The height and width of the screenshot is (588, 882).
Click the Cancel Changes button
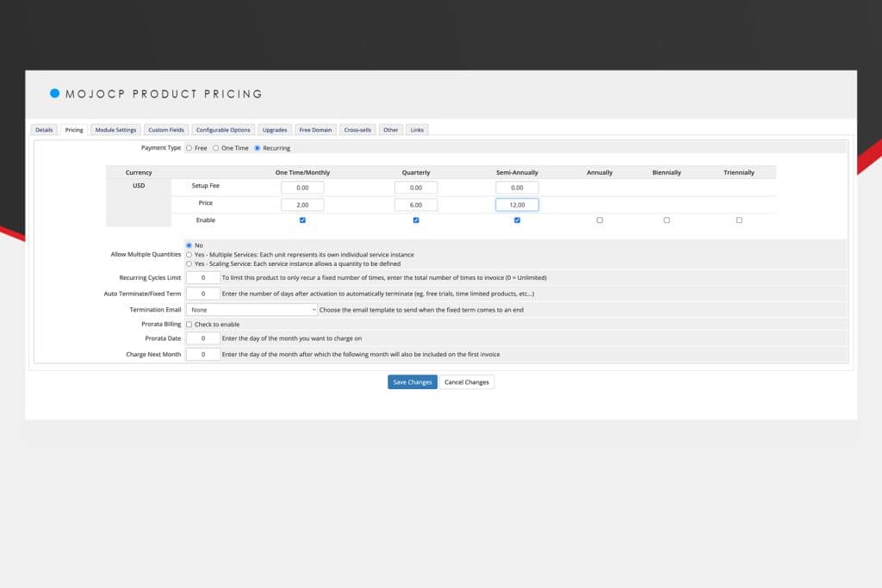pyautogui.click(x=466, y=382)
